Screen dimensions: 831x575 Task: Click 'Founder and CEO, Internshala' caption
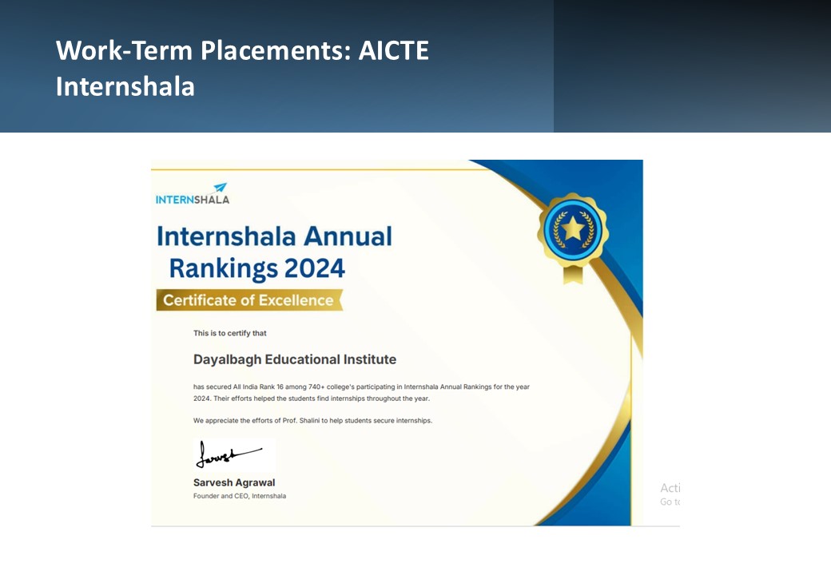[240, 496]
